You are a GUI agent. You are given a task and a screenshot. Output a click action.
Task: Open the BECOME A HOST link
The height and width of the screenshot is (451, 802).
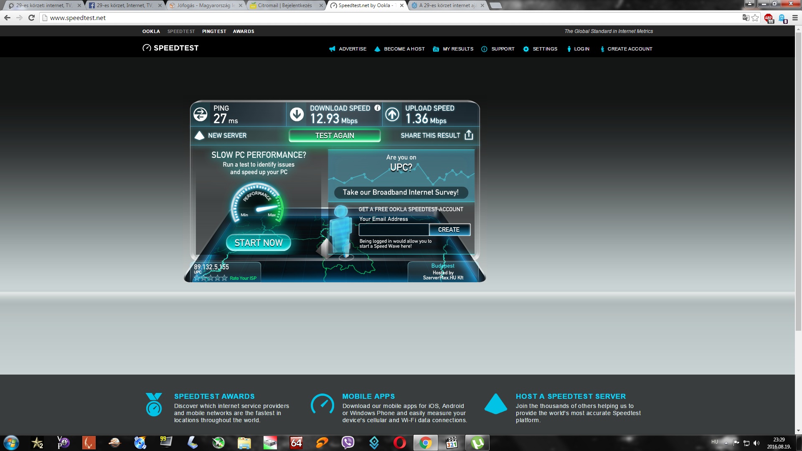click(x=399, y=49)
